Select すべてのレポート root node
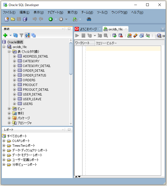 (17, 136)
